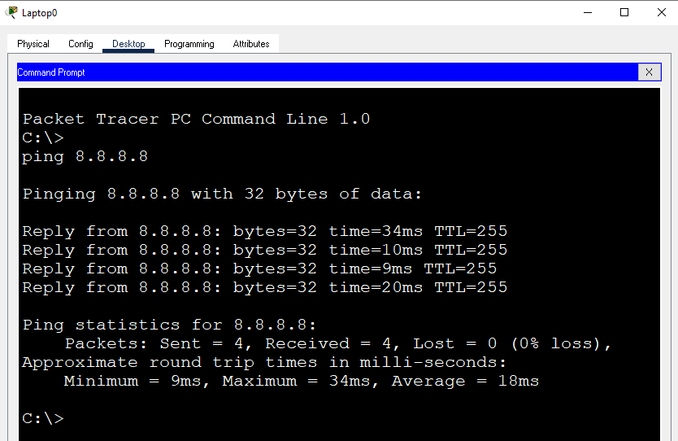Maximize the Laptop0 window
Viewport: 678px width, 441px height.
point(624,12)
